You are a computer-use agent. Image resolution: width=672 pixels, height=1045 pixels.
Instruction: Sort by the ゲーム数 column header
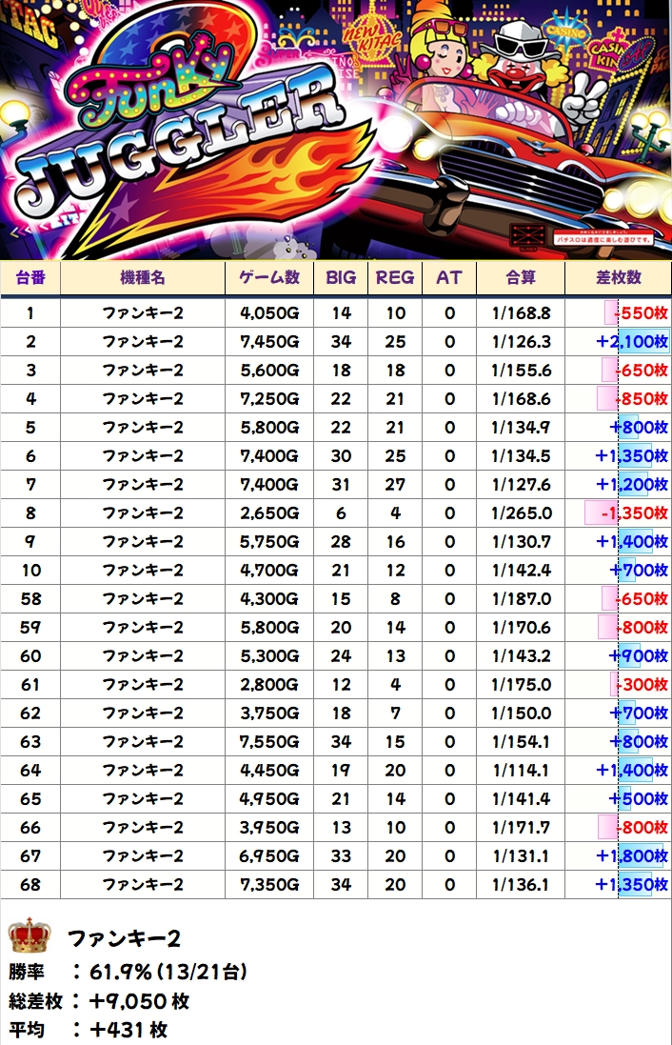point(268,277)
